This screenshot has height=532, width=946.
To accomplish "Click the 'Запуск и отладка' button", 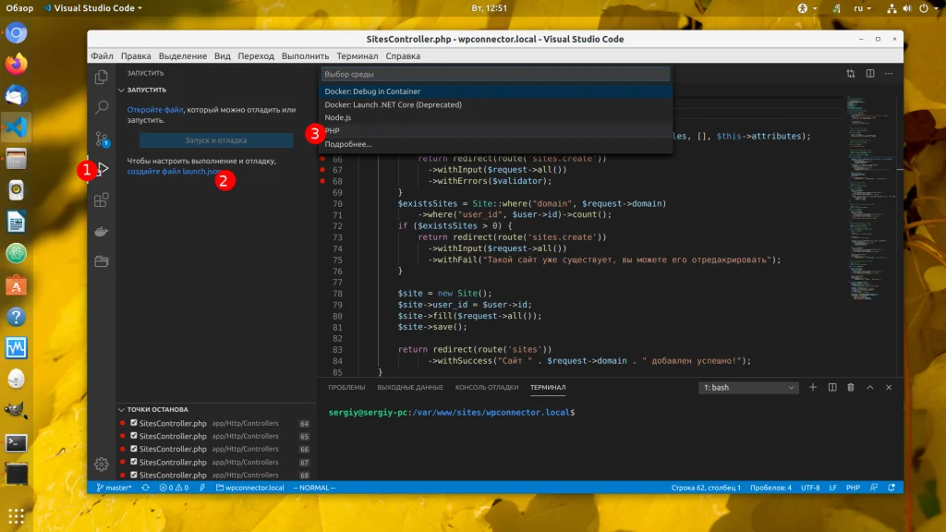I will tap(216, 140).
